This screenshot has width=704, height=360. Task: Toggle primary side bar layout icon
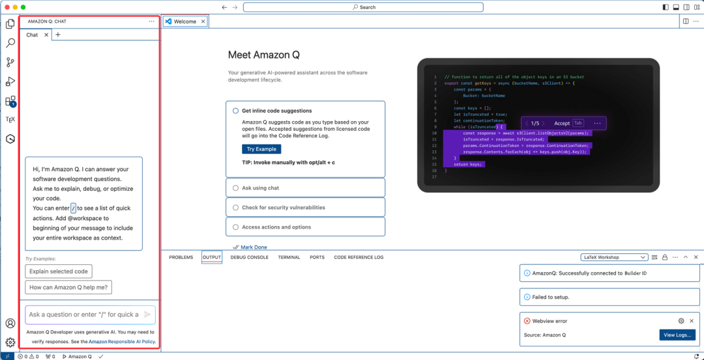666,7
